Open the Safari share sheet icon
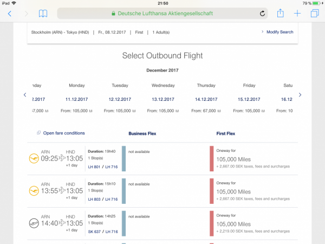Screen dimensions: 325x244 (280, 14)
